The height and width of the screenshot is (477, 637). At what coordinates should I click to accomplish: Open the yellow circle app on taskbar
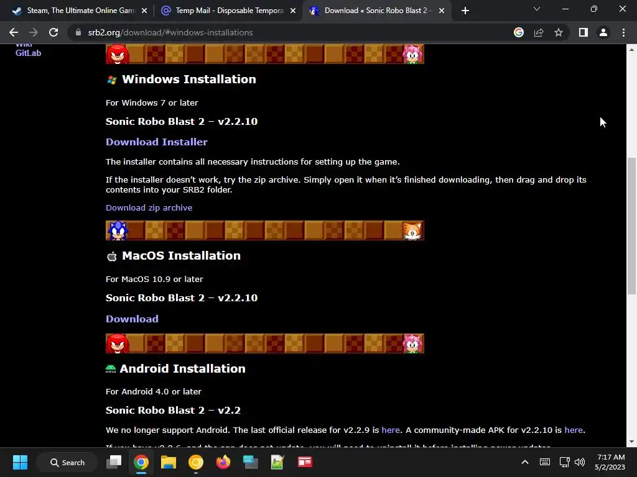[x=196, y=462]
